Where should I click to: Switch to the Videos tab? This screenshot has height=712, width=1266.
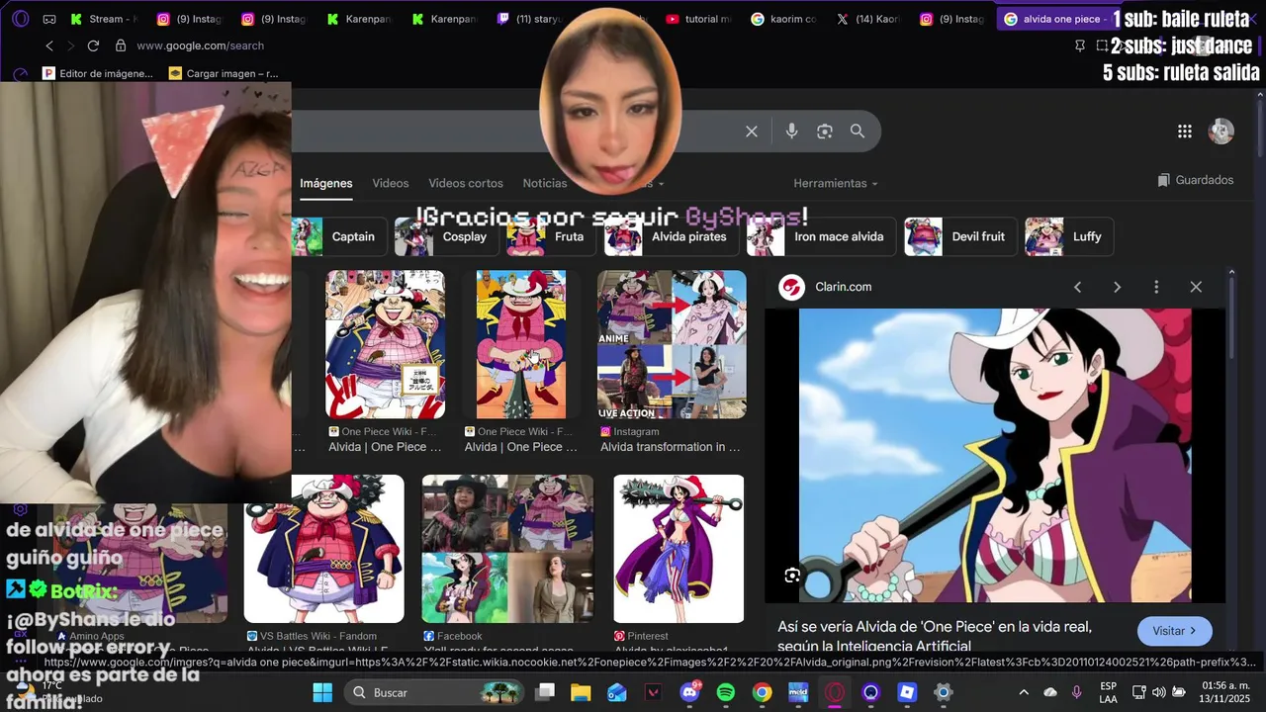391,183
